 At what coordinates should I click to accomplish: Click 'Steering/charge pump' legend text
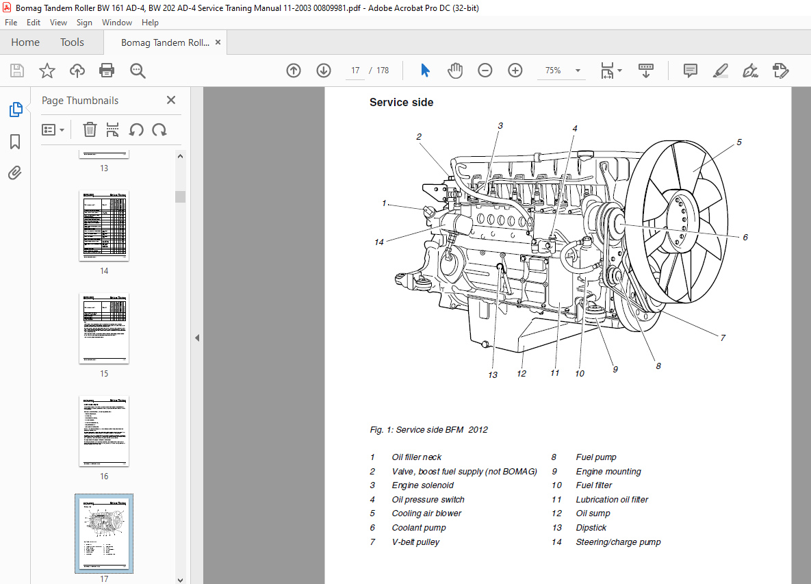click(x=618, y=542)
